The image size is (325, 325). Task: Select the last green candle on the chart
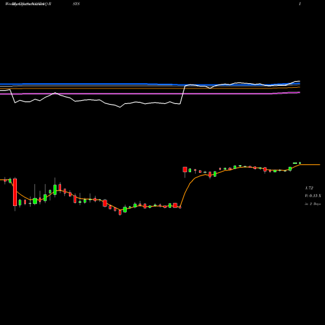[x=300, y=162]
